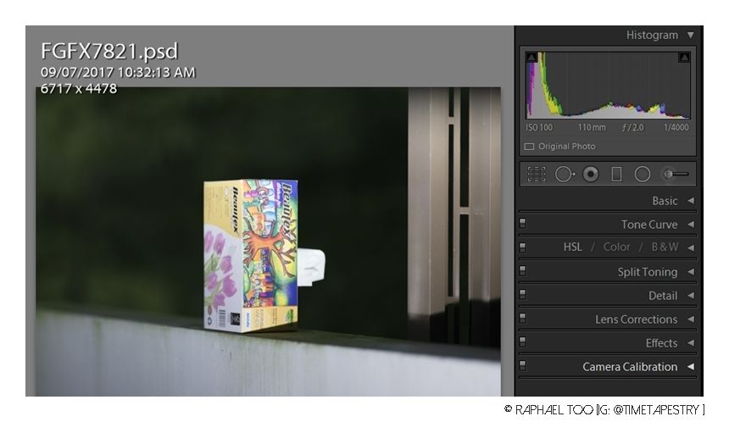Switch to the B&W tab
Viewport: 729px width, 422px height.
click(x=665, y=247)
